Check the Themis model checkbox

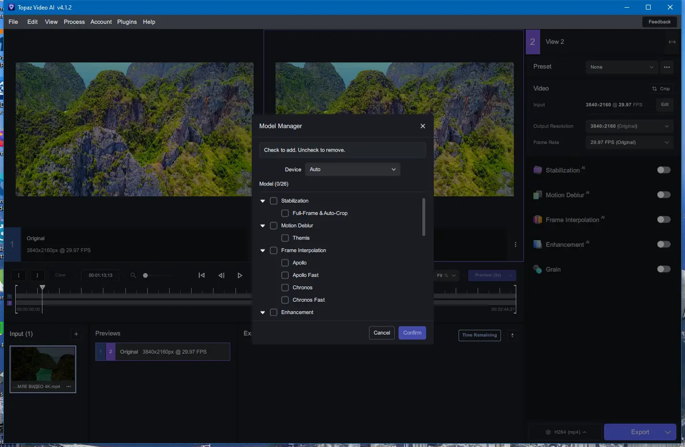(x=285, y=238)
